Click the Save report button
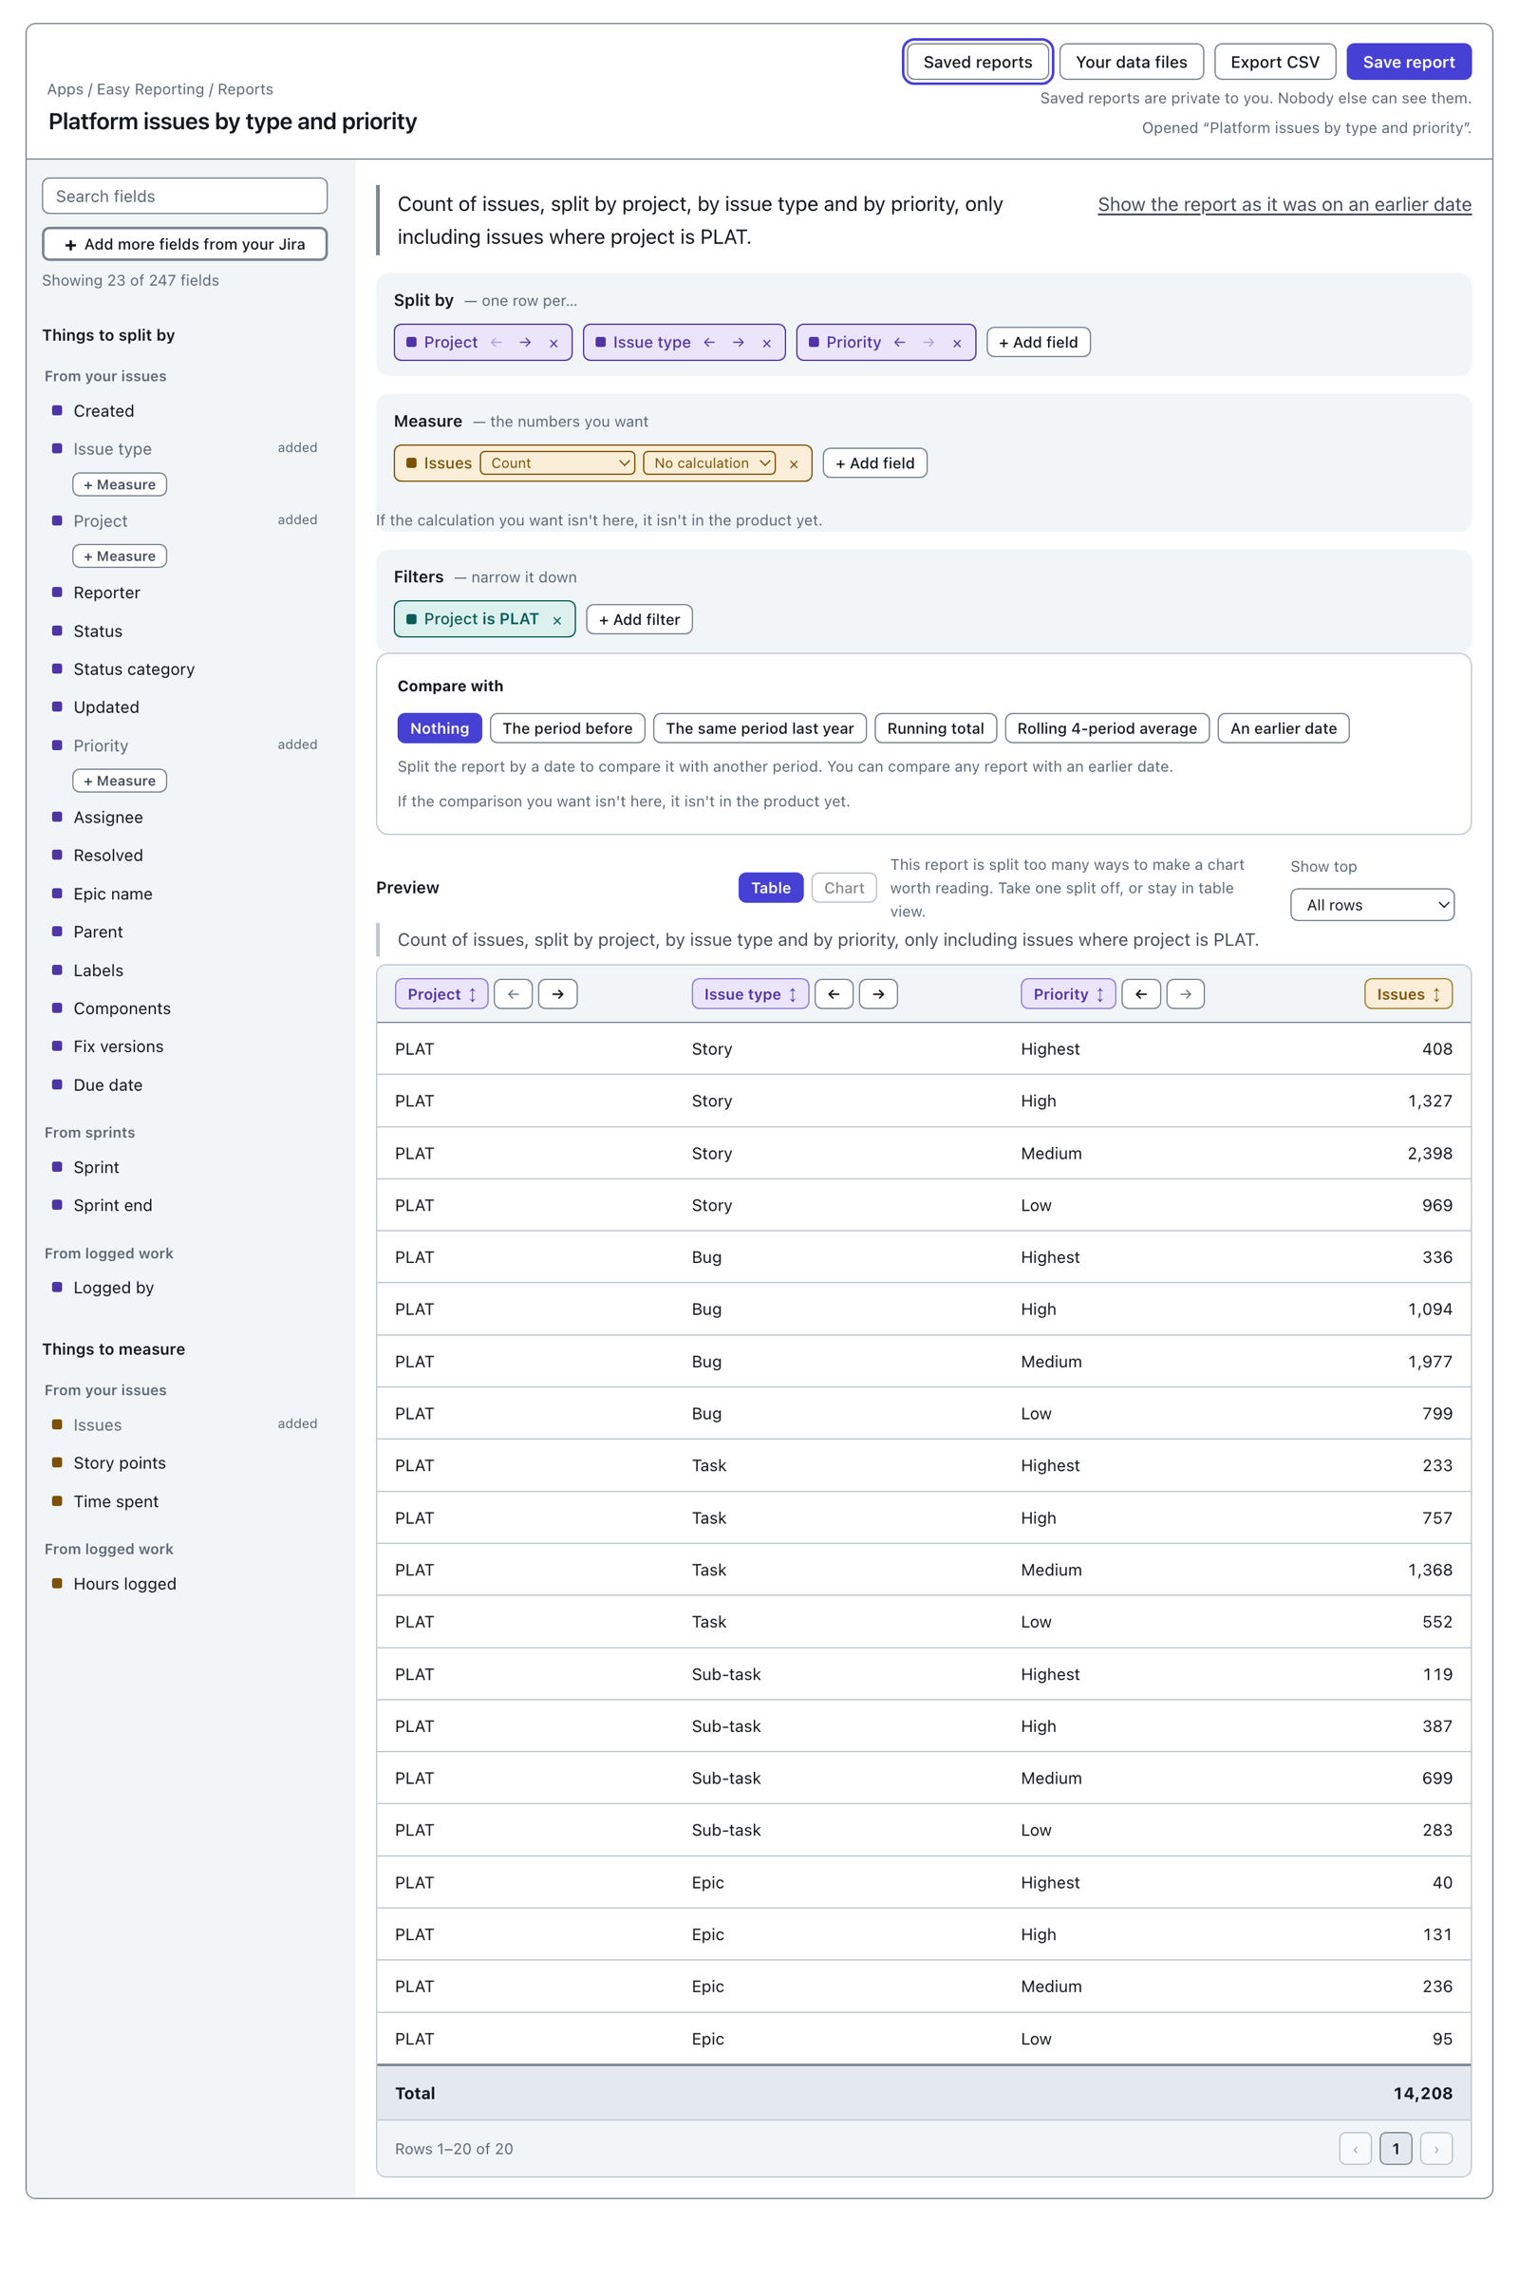 click(1409, 62)
